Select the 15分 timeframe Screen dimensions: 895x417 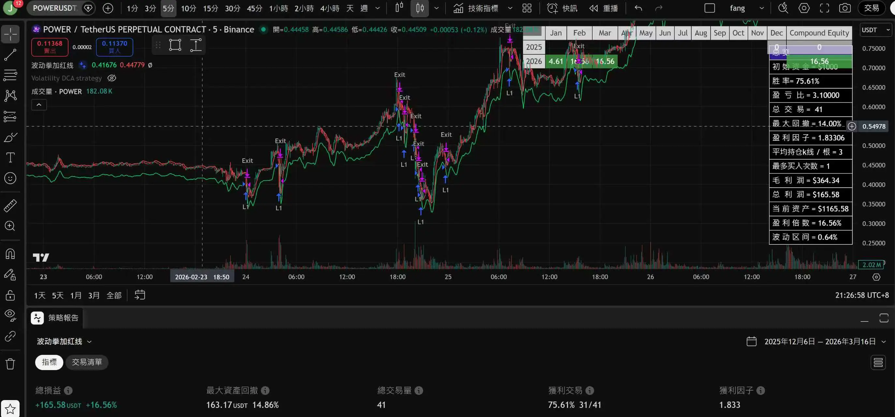211,8
